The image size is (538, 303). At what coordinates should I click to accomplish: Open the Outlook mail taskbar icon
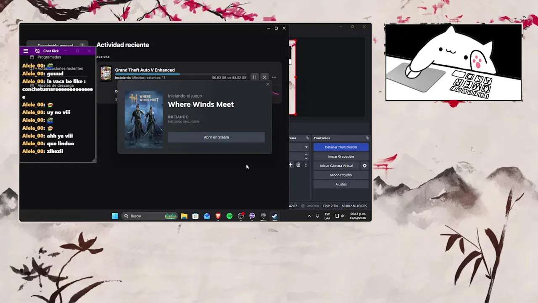(207, 216)
